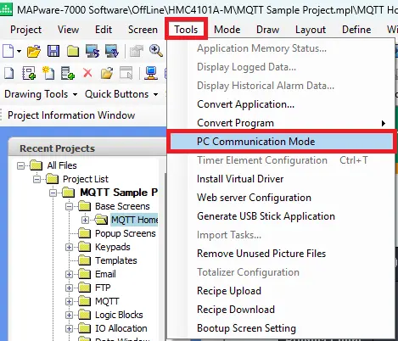Select Install Virtual Driver
The image size is (398, 341).
point(281,179)
